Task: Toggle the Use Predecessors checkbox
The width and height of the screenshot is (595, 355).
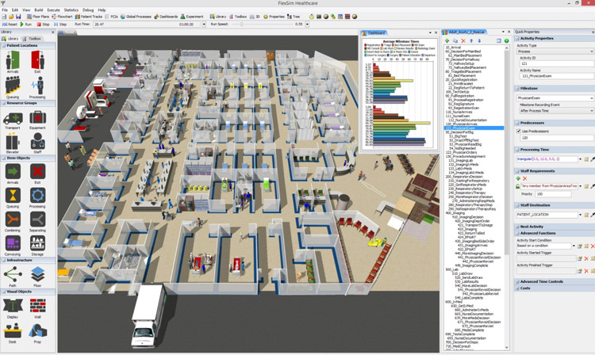Action: coord(518,131)
